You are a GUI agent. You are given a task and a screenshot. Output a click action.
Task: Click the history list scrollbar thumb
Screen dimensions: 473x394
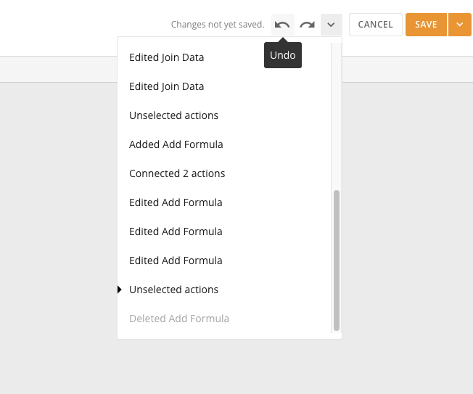336,260
